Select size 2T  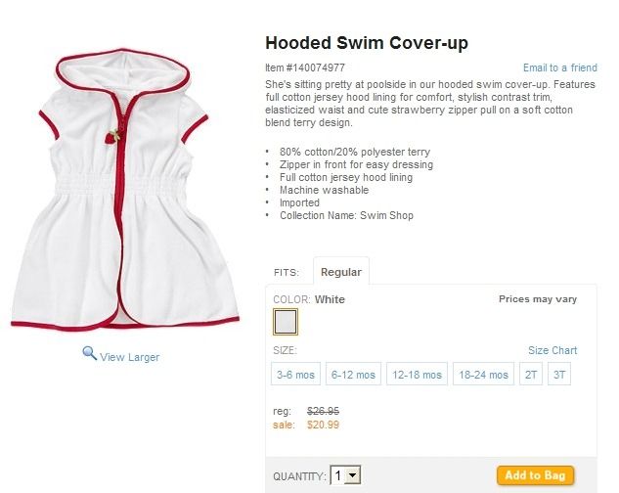tap(531, 374)
